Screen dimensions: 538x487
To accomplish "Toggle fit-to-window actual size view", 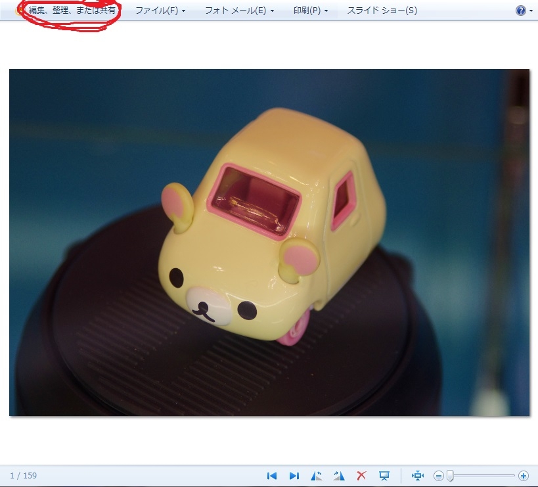I will click(x=418, y=476).
